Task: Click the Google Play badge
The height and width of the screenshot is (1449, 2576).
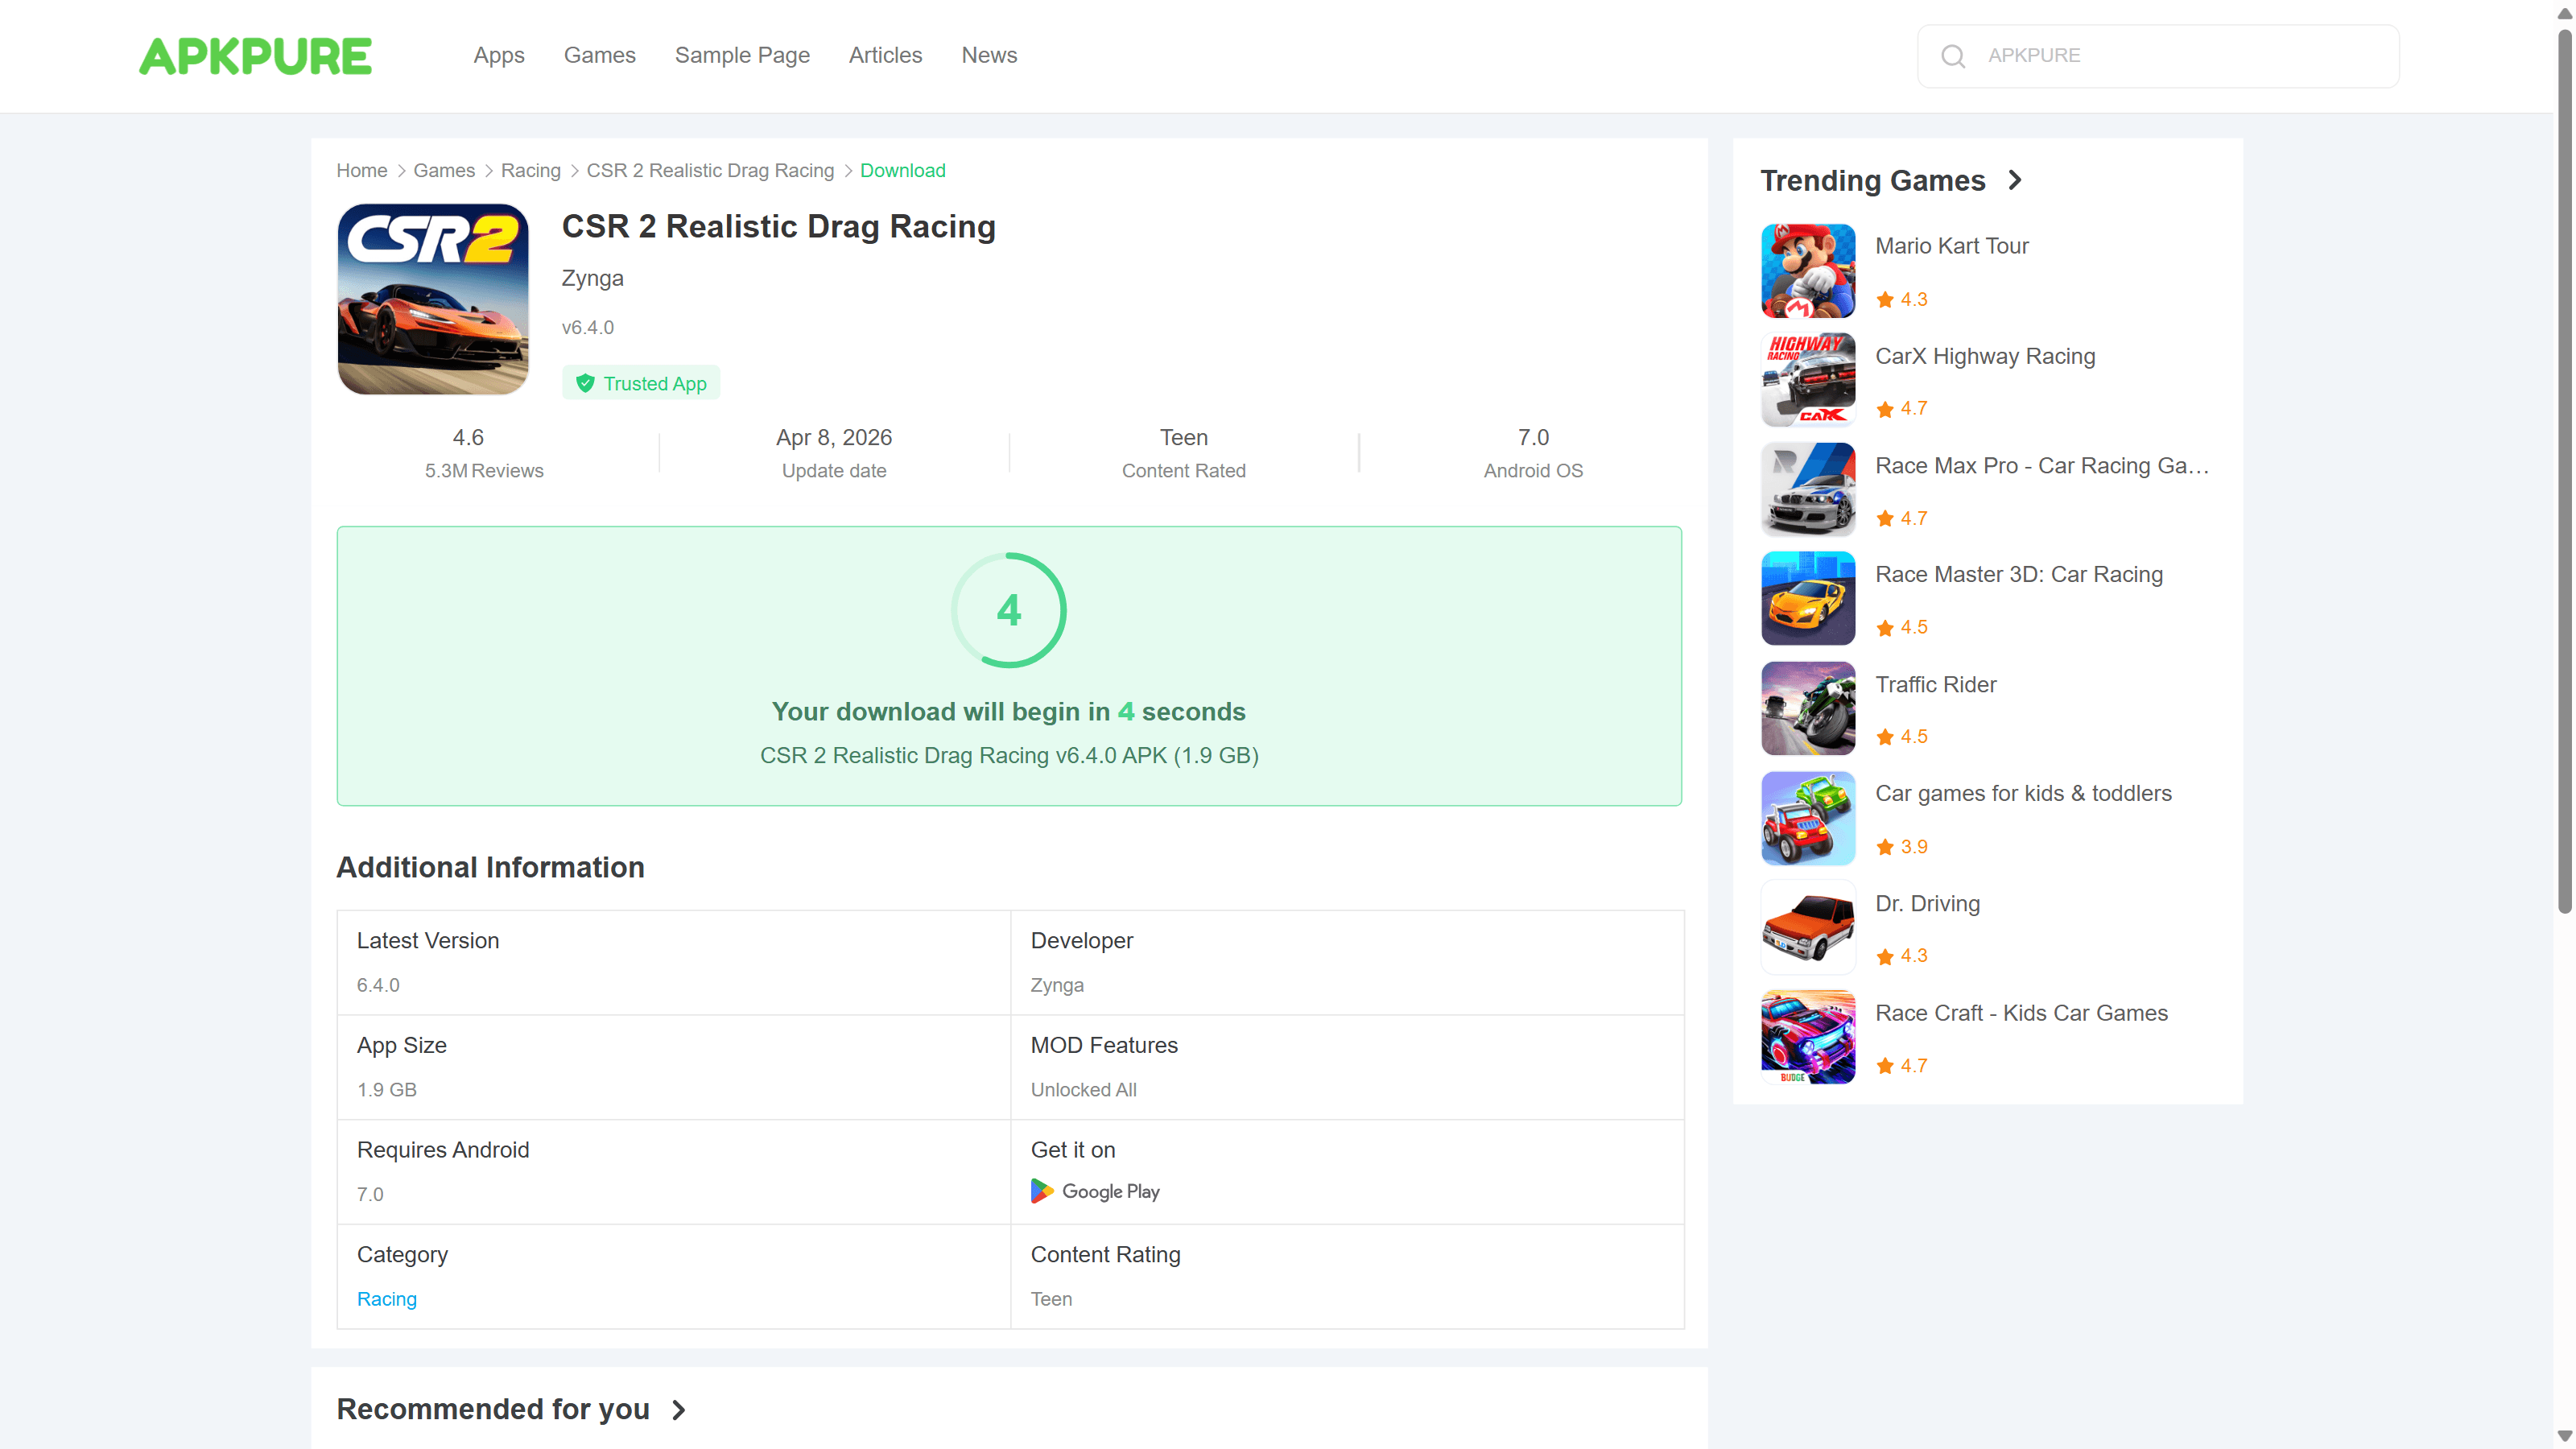Action: tap(1095, 1191)
